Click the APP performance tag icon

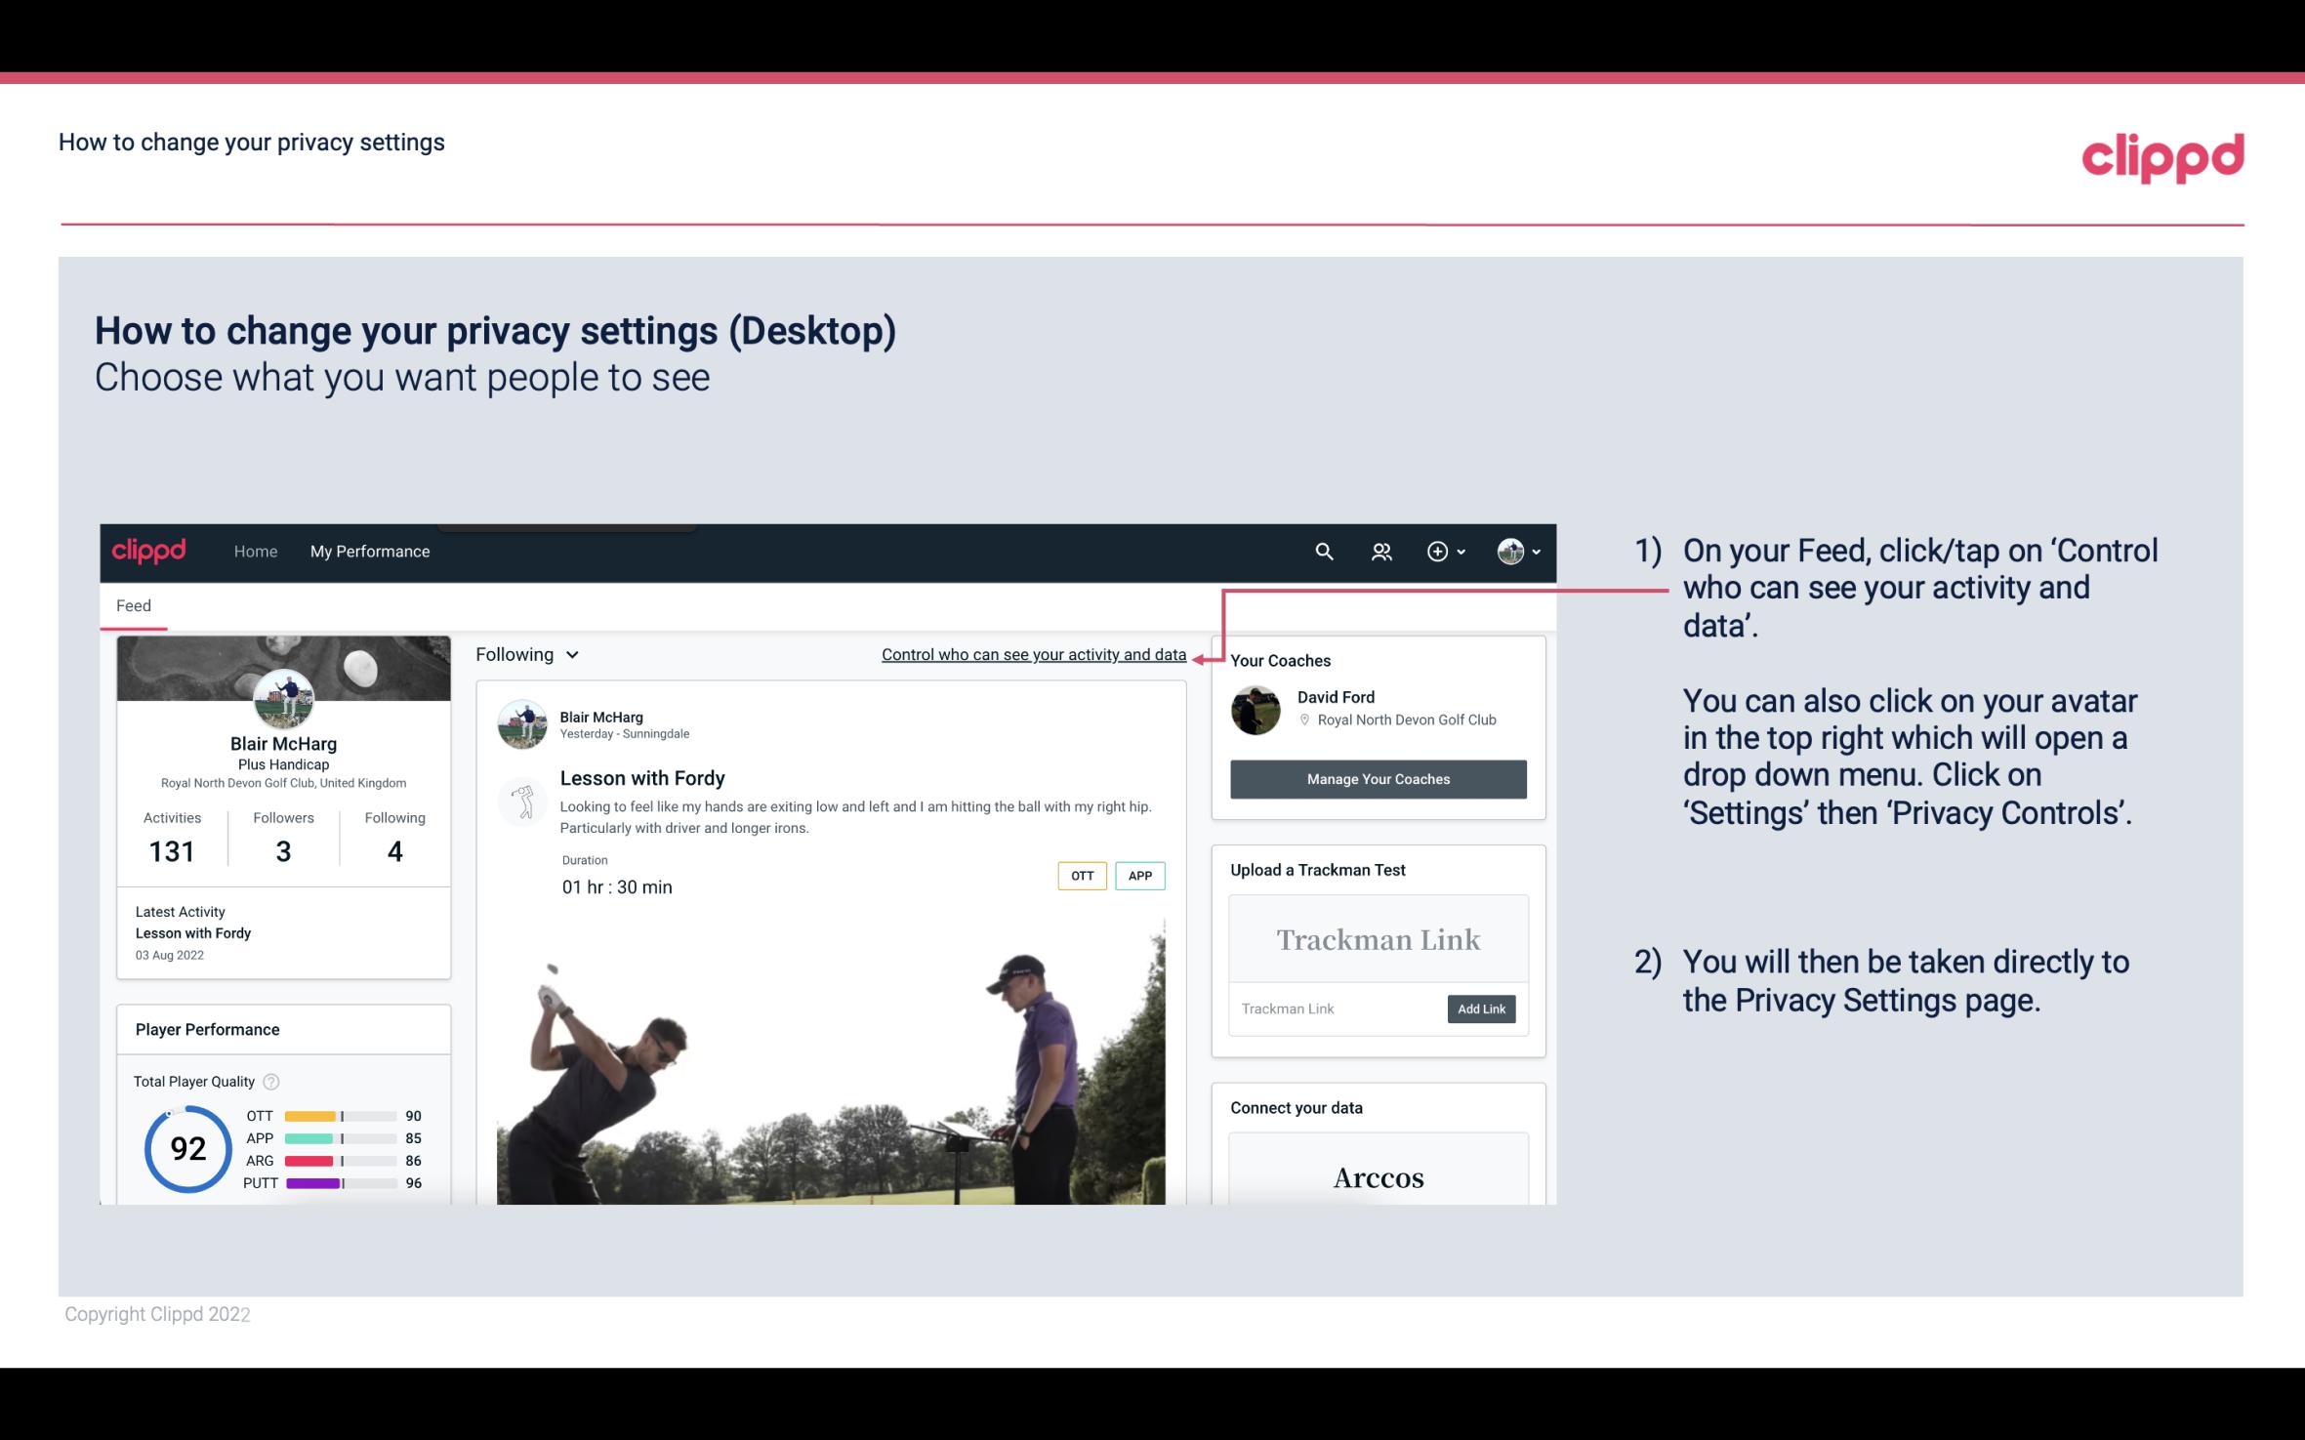(x=1142, y=876)
